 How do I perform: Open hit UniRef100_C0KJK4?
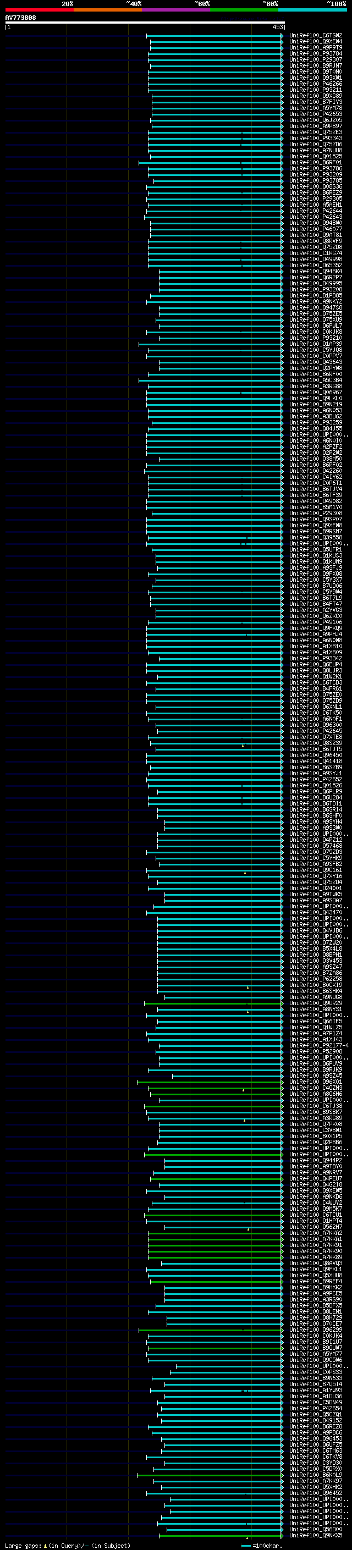316,1336
